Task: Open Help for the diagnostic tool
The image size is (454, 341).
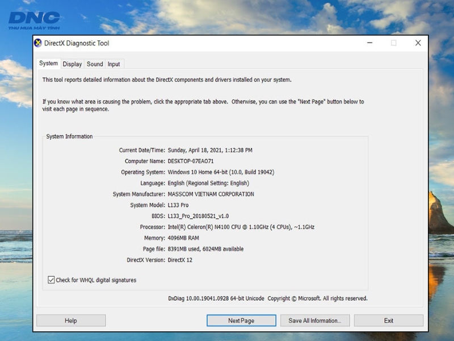Action: click(x=71, y=321)
